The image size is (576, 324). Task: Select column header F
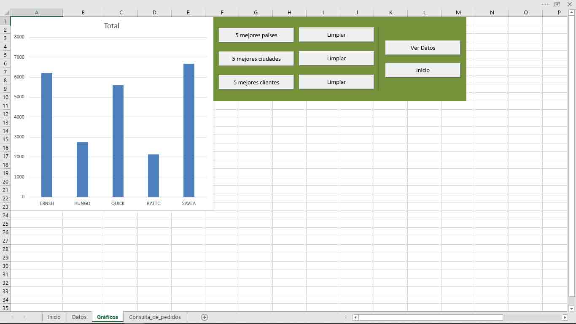point(222,13)
